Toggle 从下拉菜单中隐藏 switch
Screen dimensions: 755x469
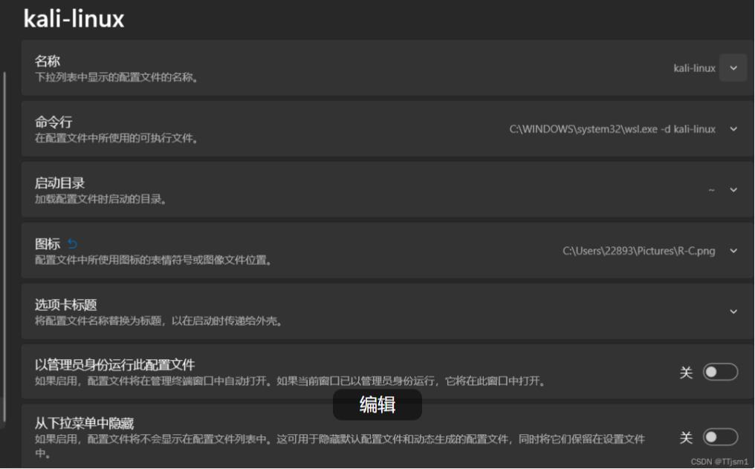point(720,437)
